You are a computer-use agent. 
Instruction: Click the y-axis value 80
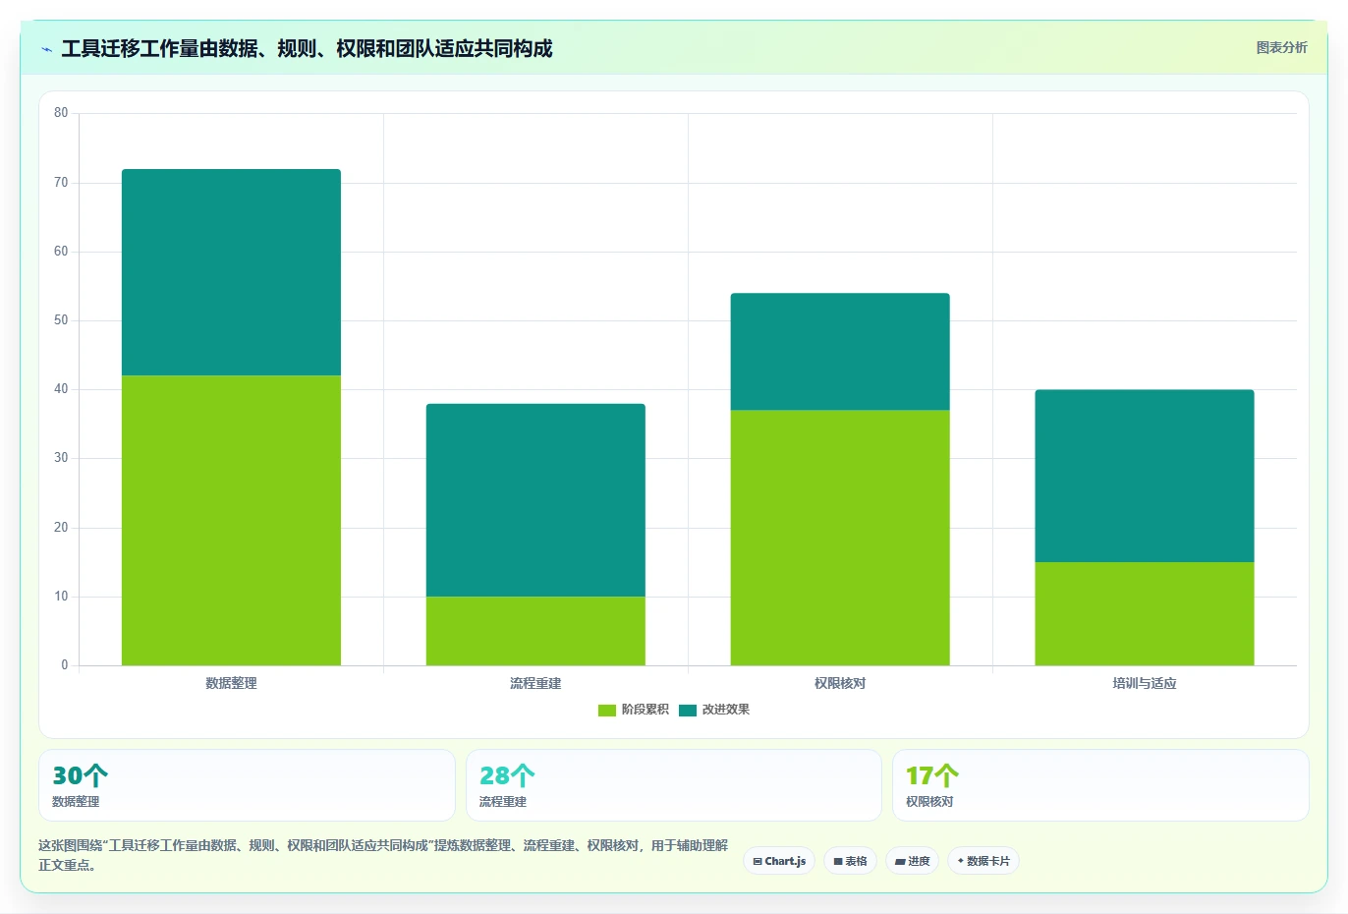point(61,113)
